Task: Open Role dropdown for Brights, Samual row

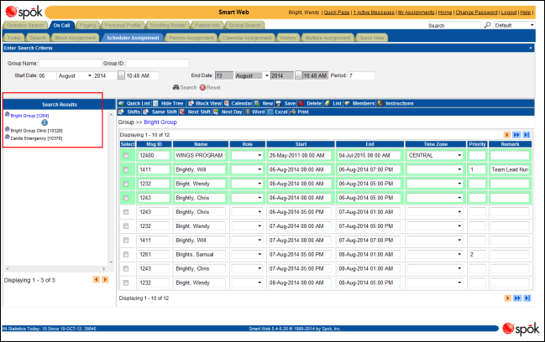Action: [247, 254]
